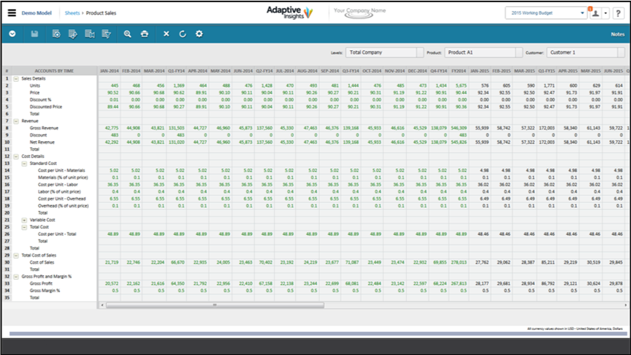Viewport: 631px width, 355px height.
Task: Click the user profile icon
Action: [x=595, y=14]
